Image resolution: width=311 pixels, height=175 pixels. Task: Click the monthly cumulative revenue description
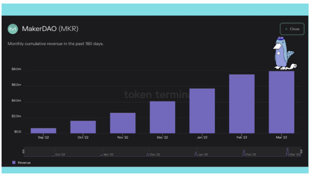pos(55,43)
